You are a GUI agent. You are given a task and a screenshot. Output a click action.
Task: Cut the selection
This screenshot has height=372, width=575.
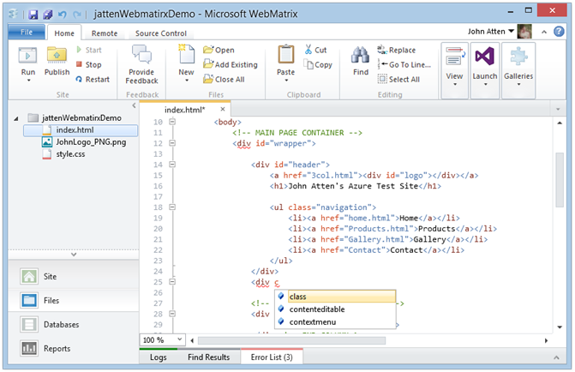315,50
